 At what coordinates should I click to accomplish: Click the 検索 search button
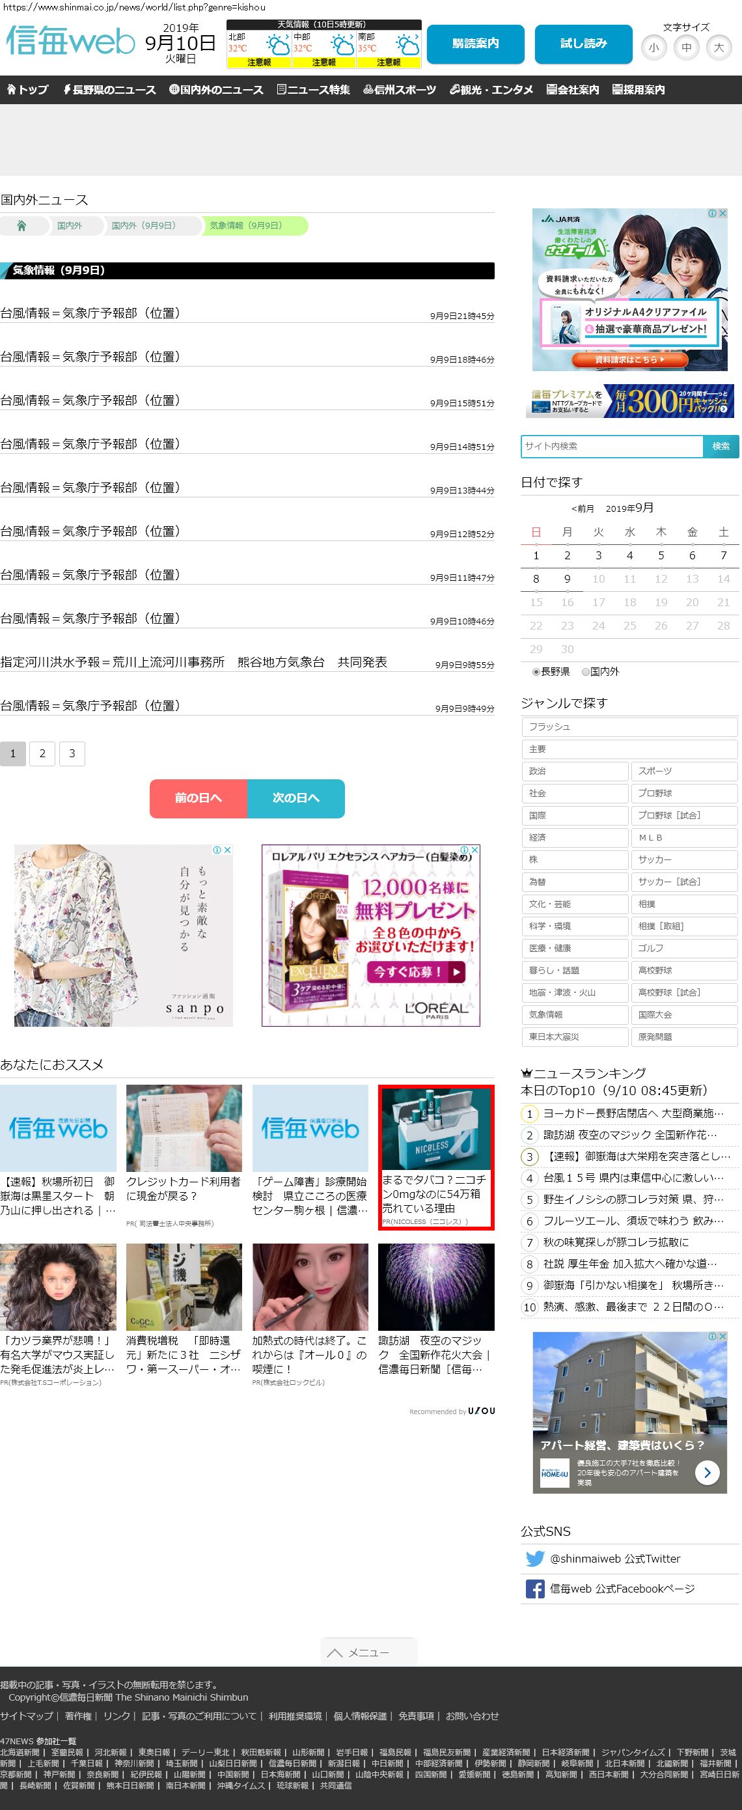[721, 446]
